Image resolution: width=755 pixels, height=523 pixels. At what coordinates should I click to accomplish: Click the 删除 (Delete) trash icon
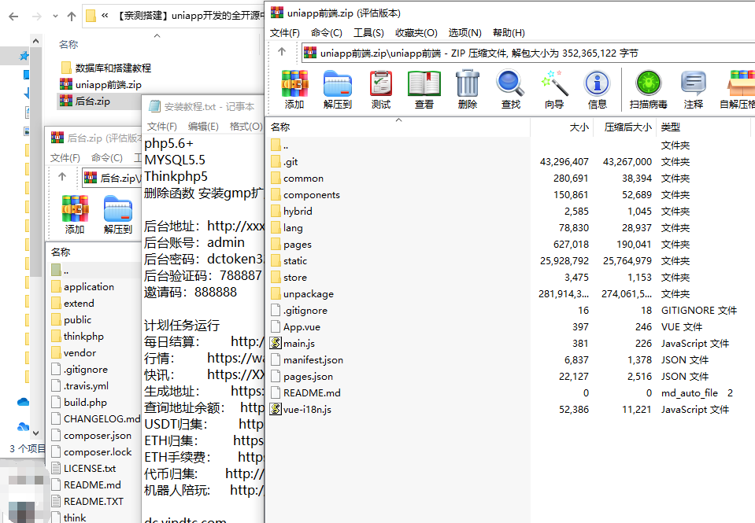pyautogui.click(x=468, y=83)
